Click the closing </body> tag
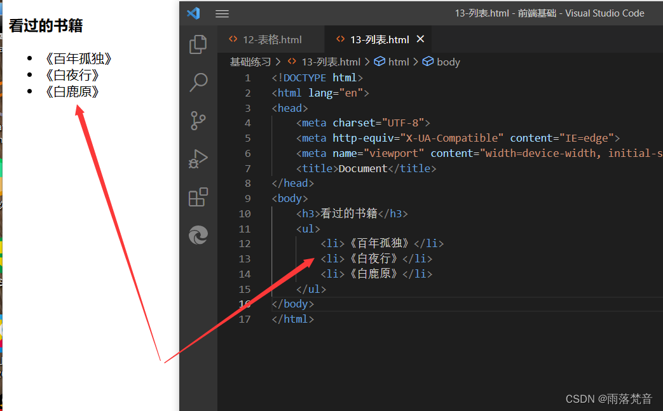The width and height of the screenshot is (663, 411). 292,304
